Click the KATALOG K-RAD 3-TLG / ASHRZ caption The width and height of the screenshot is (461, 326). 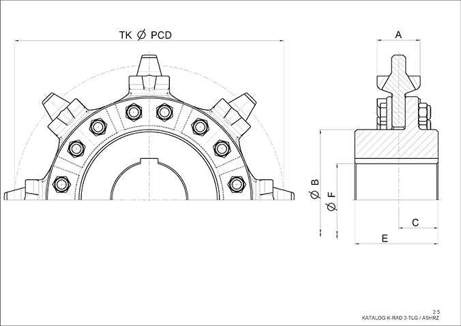(402, 317)
